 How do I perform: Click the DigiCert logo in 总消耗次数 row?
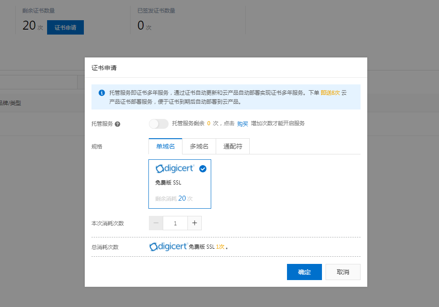click(x=168, y=247)
